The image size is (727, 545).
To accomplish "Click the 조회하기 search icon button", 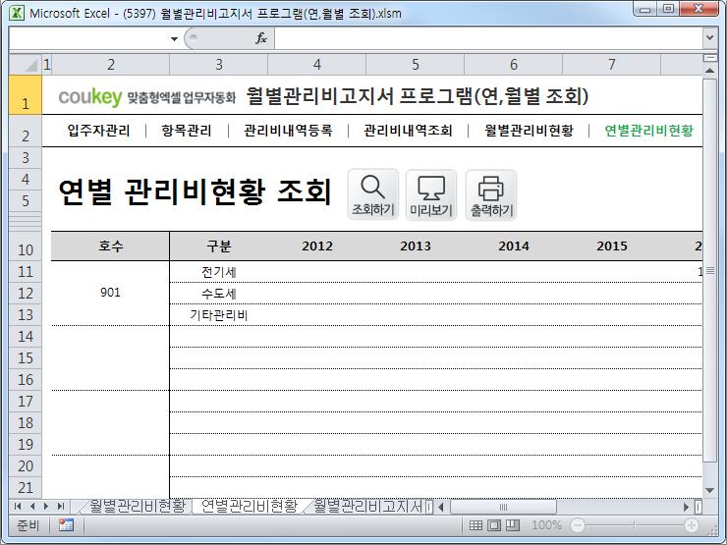I will click(x=372, y=194).
